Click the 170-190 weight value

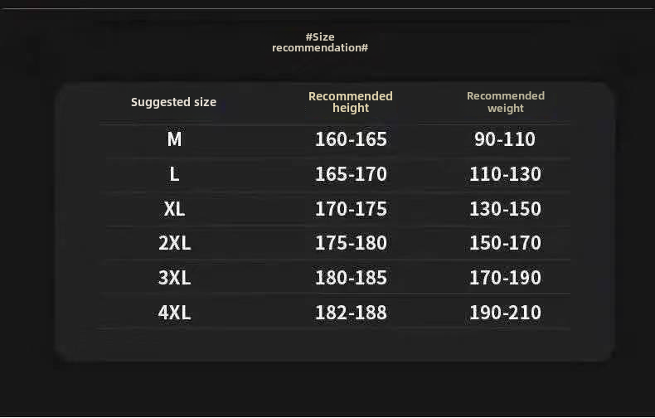point(505,278)
